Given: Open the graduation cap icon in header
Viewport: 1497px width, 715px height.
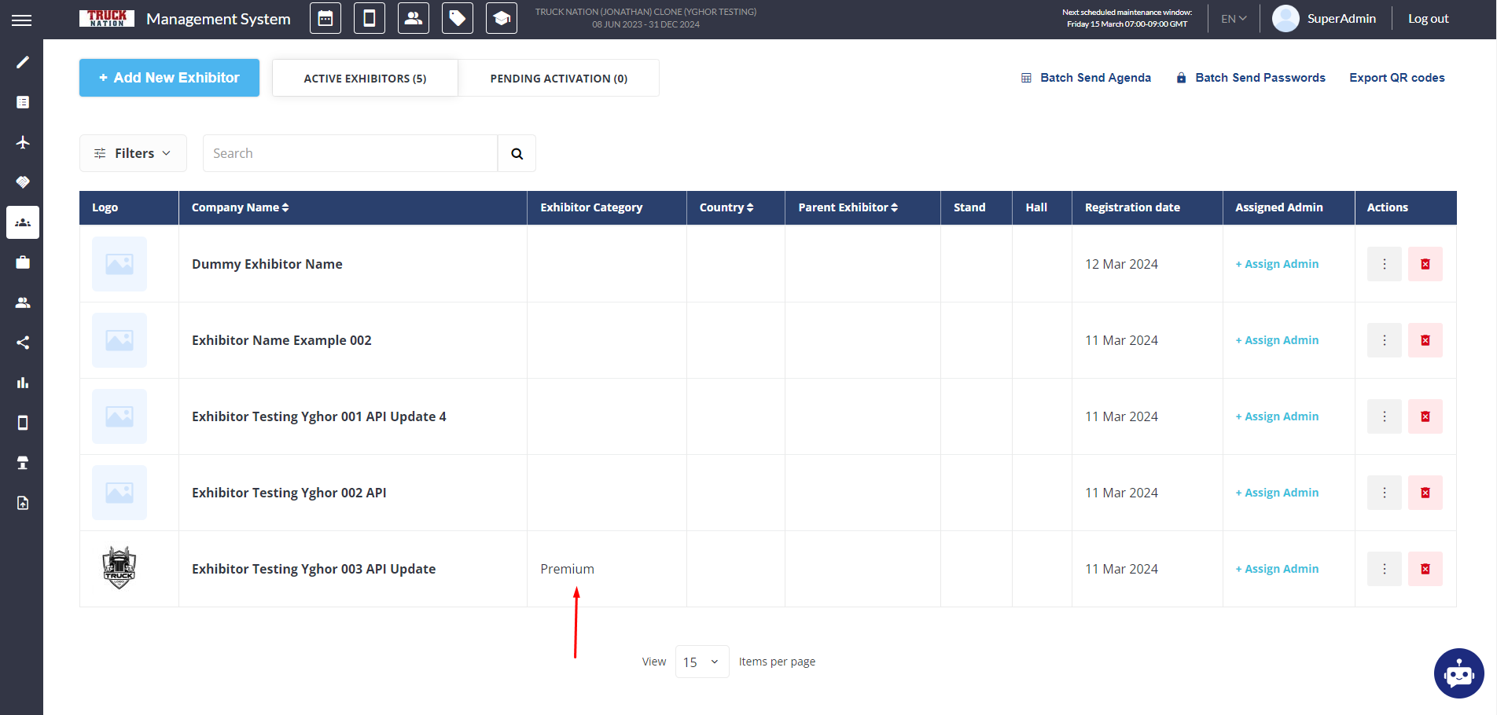Looking at the screenshot, I should (502, 18).
